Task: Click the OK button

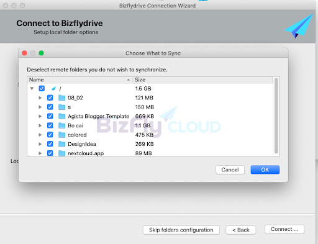Action: (265, 169)
